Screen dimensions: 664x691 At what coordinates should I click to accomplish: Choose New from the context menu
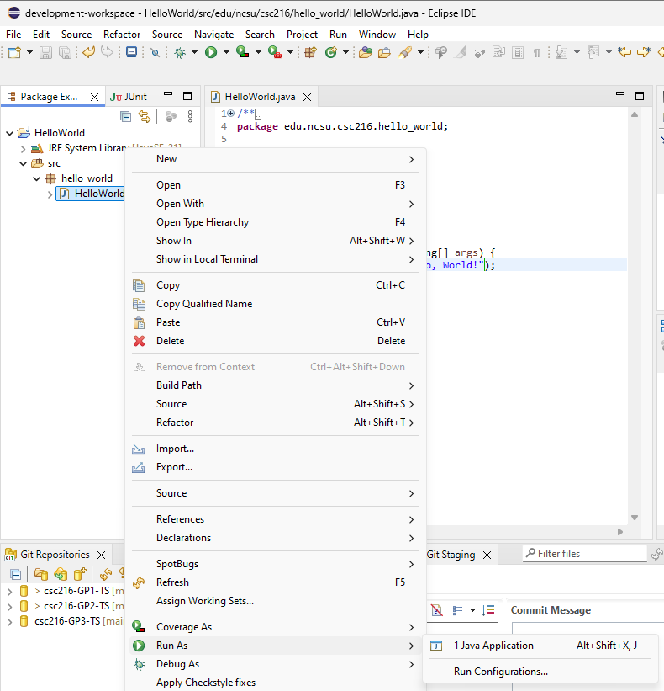pyautogui.click(x=276, y=159)
